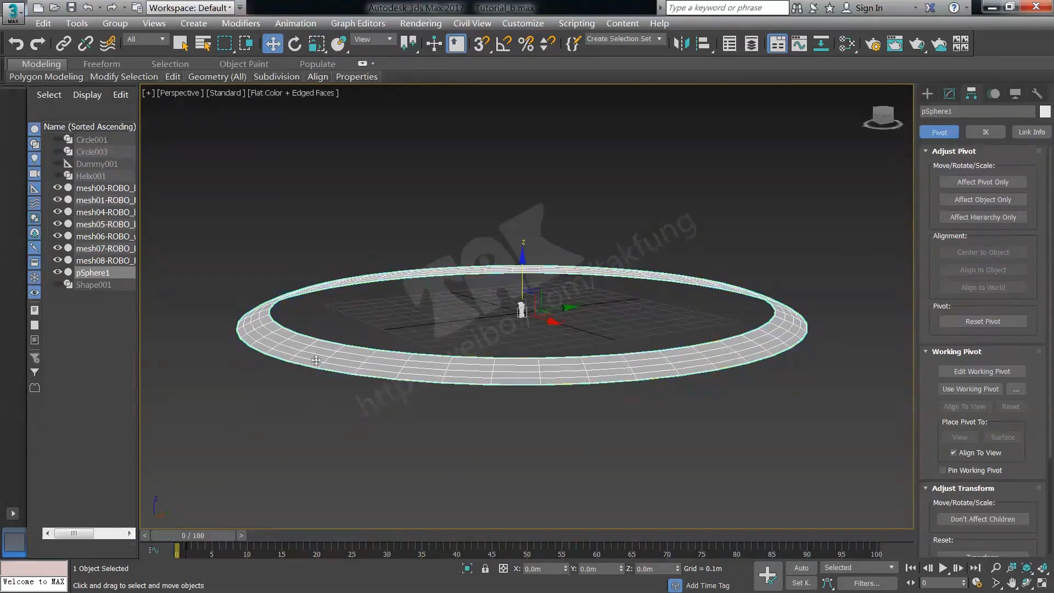The width and height of the screenshot is (1054, 593).
Task: Switch to Object Paint ribbon tab
Action: 244,64
